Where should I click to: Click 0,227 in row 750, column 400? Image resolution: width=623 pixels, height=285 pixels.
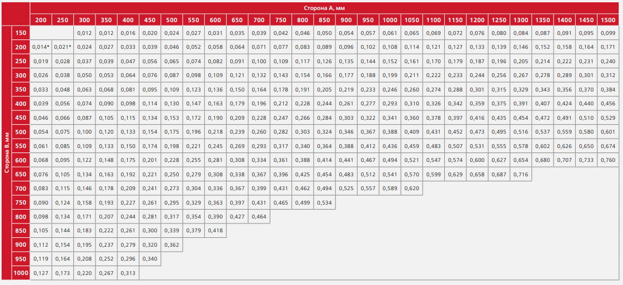click(128, 202)
